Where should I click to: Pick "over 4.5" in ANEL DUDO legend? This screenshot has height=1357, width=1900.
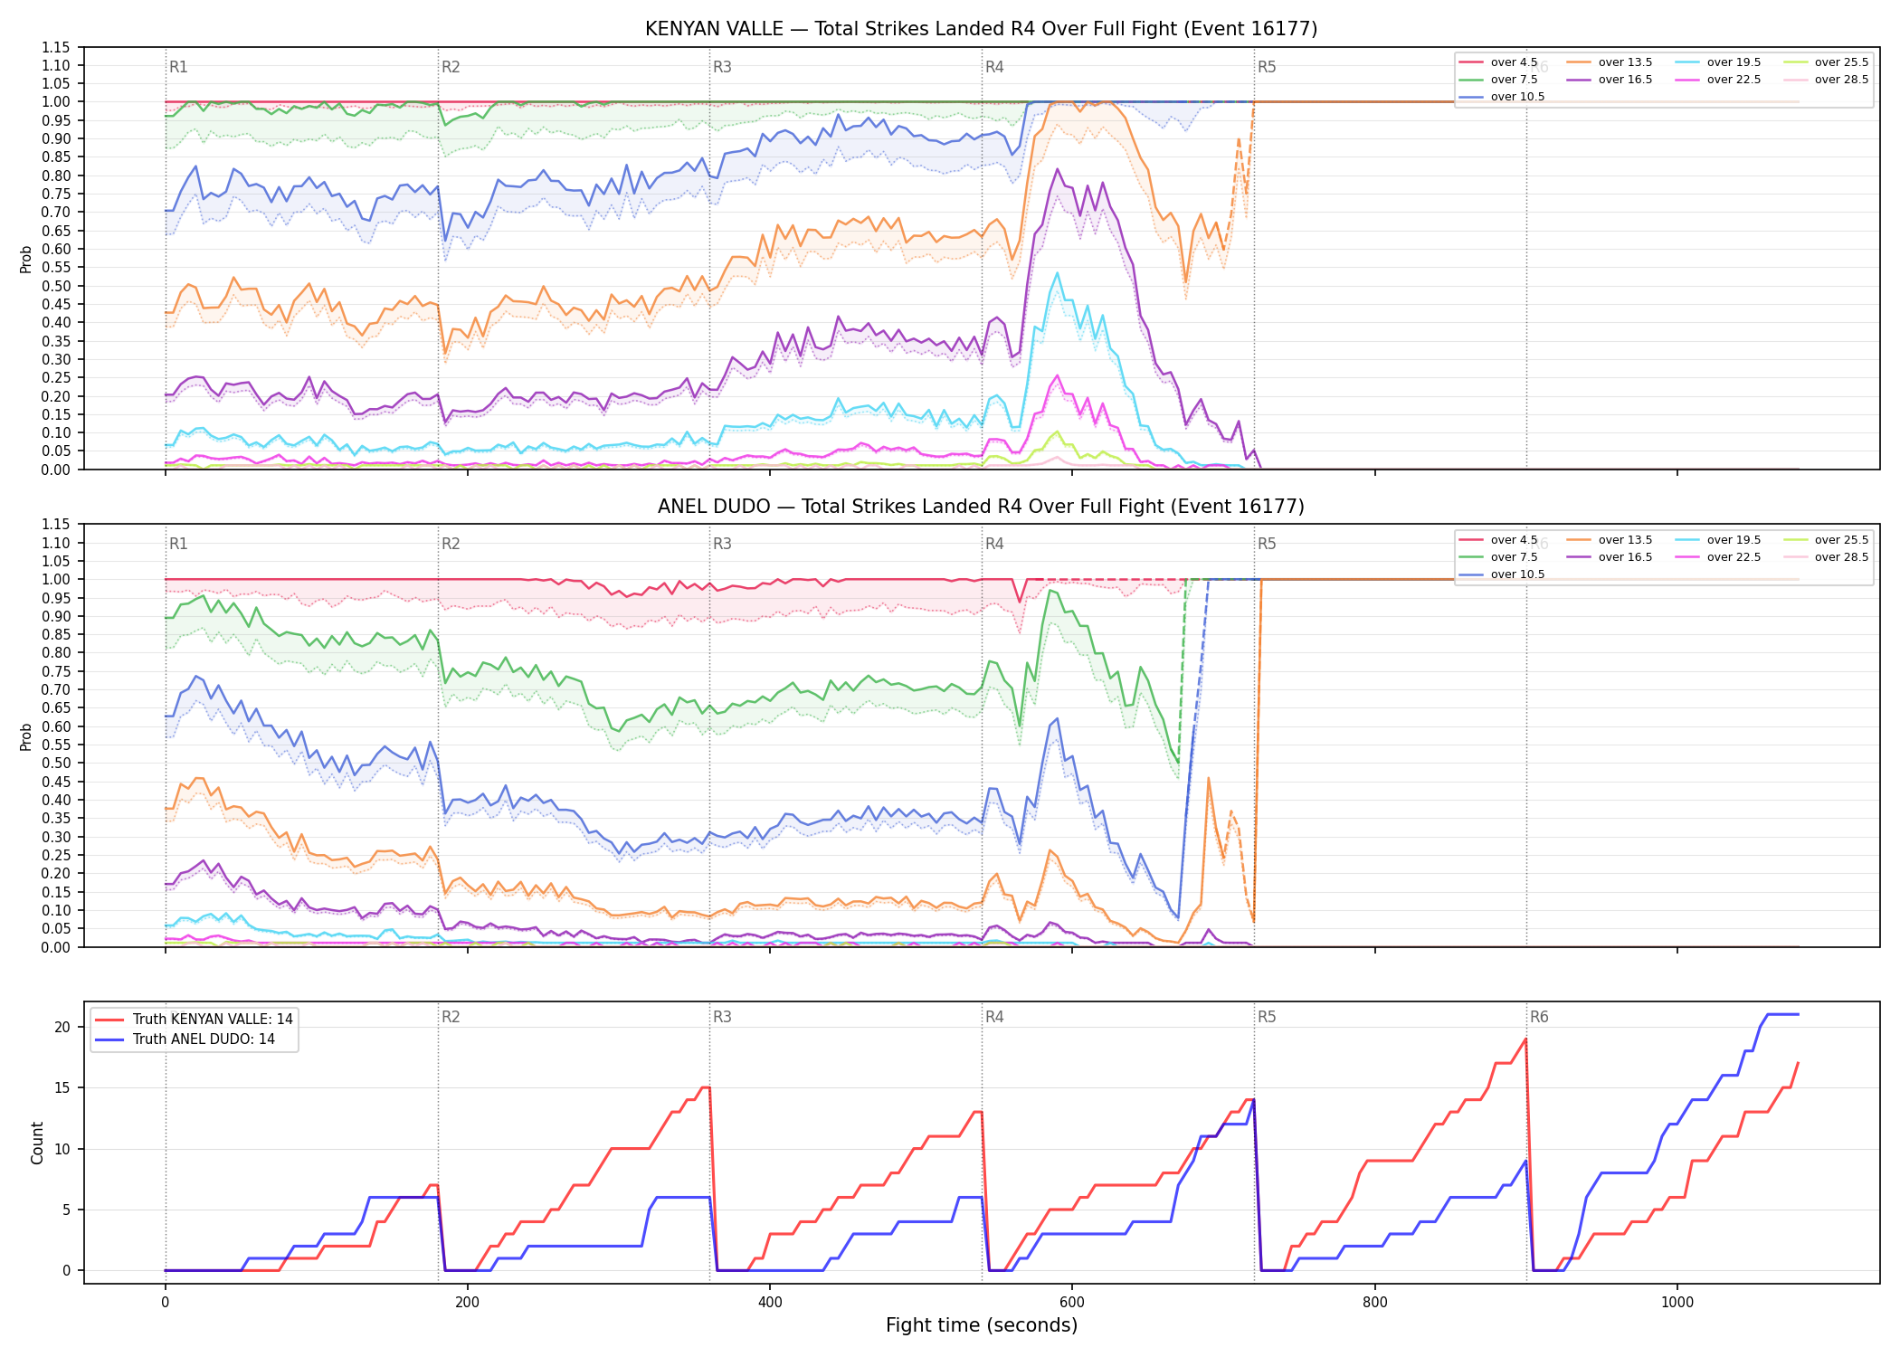click(1497, 540)
